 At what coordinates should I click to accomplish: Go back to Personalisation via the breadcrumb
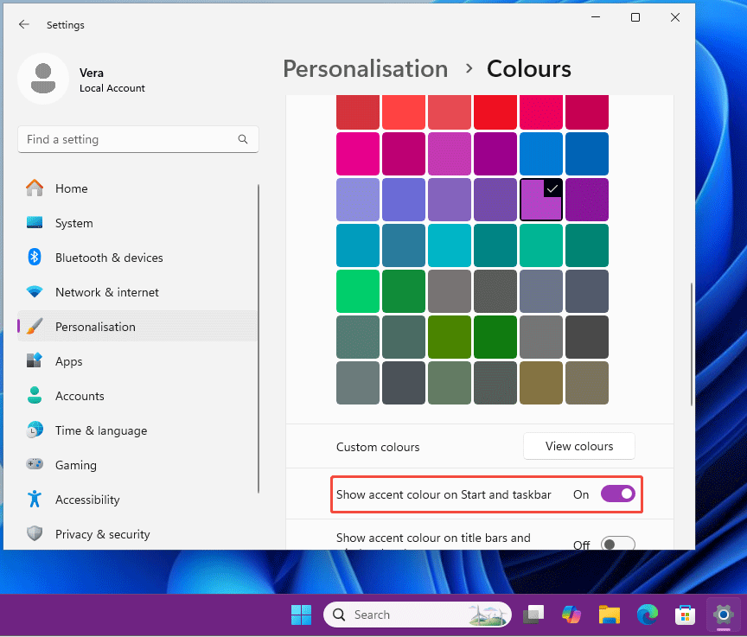365,68
